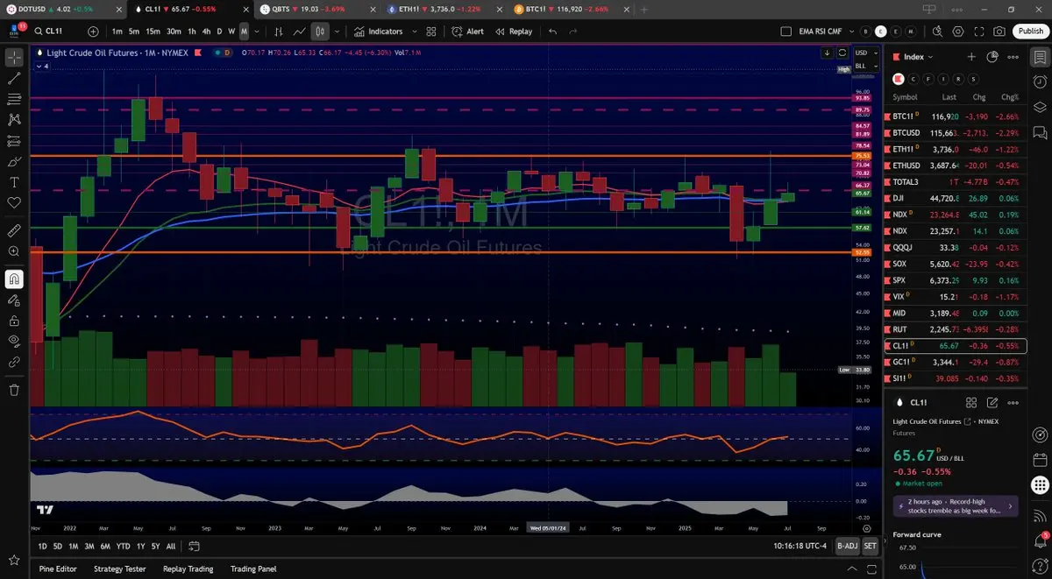Select the ruler measure tool
Screen dimensions: 1052x579
(14, 231)
